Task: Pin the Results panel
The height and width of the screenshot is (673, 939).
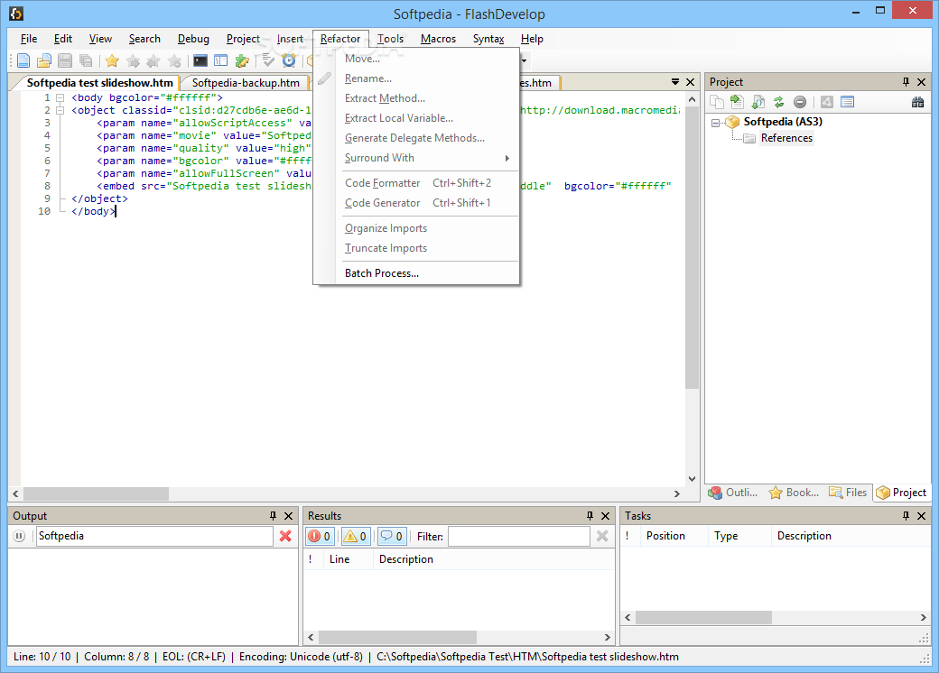Action: pos(590,516)
